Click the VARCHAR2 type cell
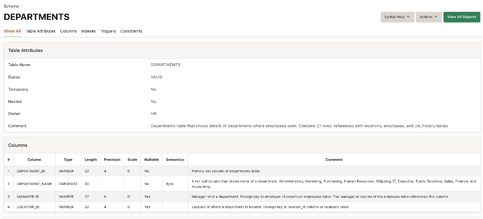The image size is (483, 219). pyautogui.click(x=68, y=184)
